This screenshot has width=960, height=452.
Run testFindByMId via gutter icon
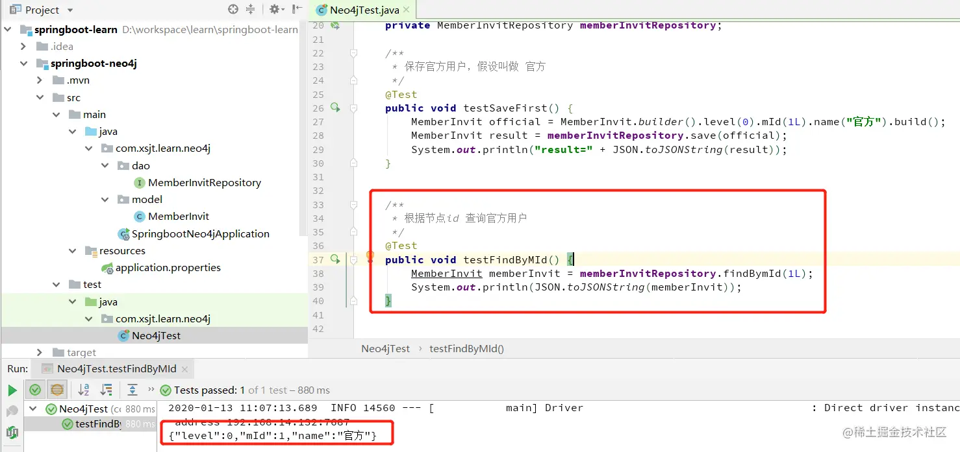click(x=335, y=259)
